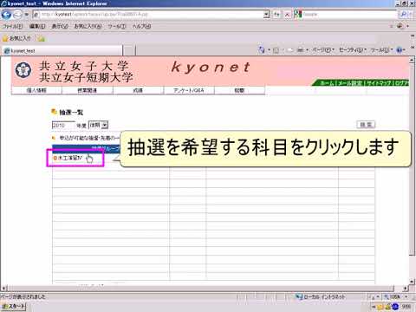This screenshot has width=416, height=312.
Task: Click the page scroll down arrow
Action: (412, 281)
